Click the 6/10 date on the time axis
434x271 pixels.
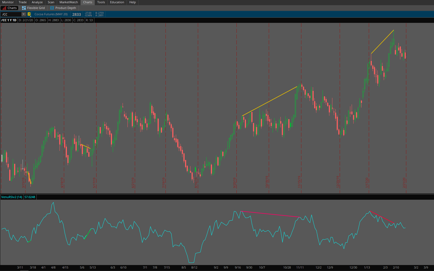pos(123,267)
